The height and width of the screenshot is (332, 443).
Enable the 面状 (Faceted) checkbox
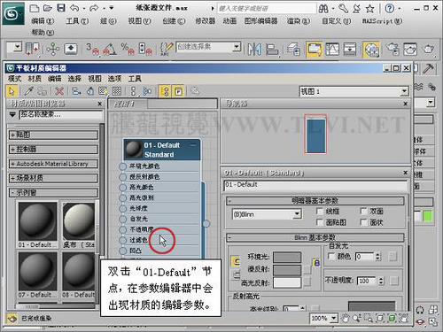pyautogui.click(x=364, y=222)
